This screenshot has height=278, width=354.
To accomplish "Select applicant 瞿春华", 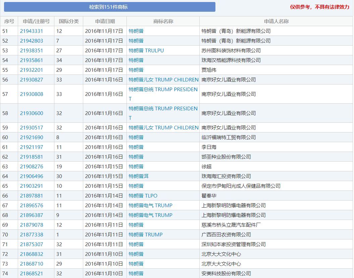I will (x=209, y=196).
